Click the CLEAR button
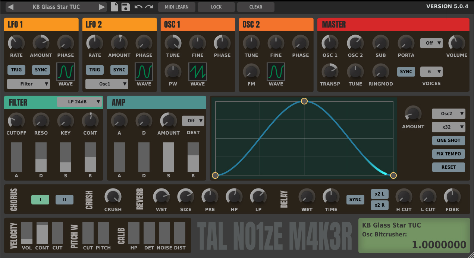 pos(256,7)
